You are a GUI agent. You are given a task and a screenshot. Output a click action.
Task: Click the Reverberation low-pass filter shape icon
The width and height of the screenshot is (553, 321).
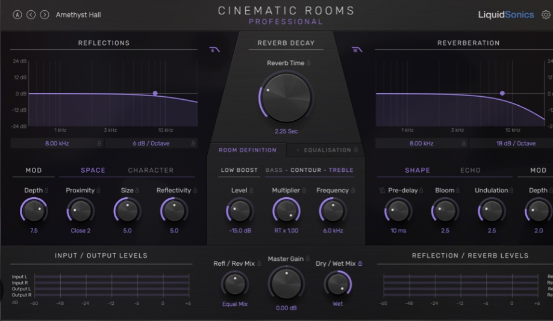click(x=357, y=50)
